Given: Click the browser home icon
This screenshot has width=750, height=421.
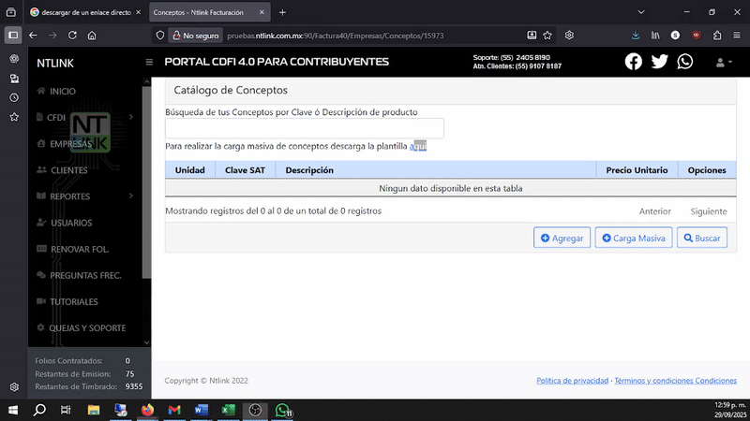Looking at the screenshot, I should [92, 36].
